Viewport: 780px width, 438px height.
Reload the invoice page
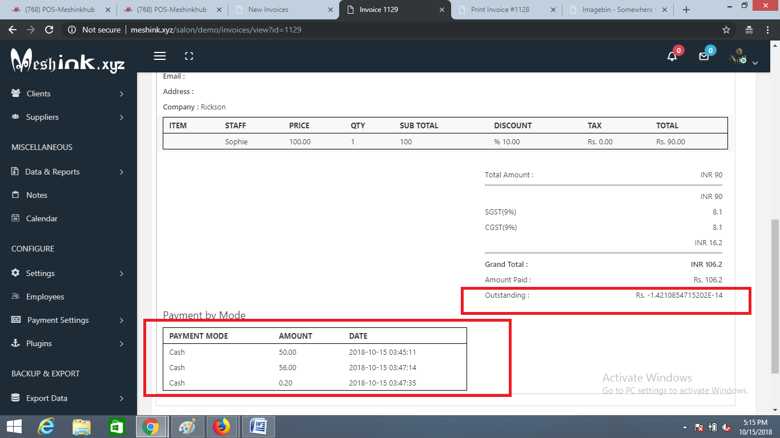click(49, 30)
